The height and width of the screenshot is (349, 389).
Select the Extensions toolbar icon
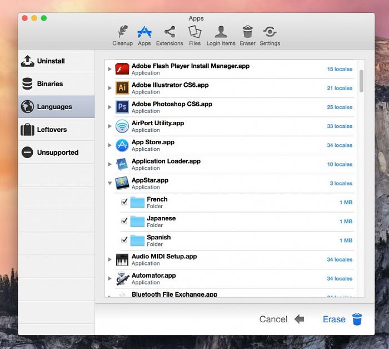click(169, 35)
